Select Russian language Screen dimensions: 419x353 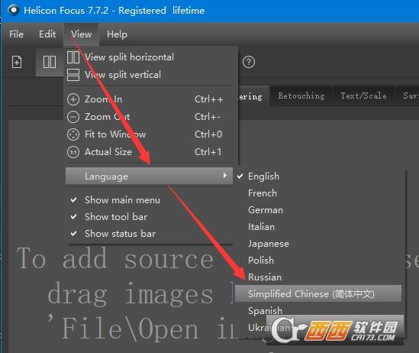[318, 277]
